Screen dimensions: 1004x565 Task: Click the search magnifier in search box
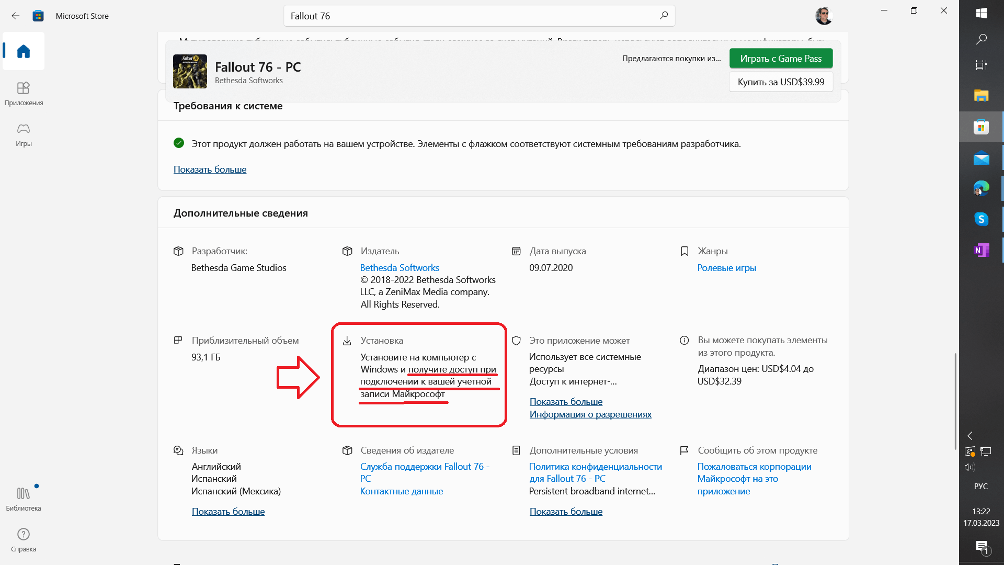pyautogui.click(x=664, y=16)
